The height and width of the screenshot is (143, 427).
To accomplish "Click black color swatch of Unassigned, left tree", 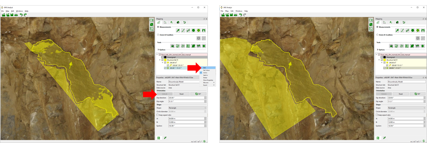I will point(165,57).
